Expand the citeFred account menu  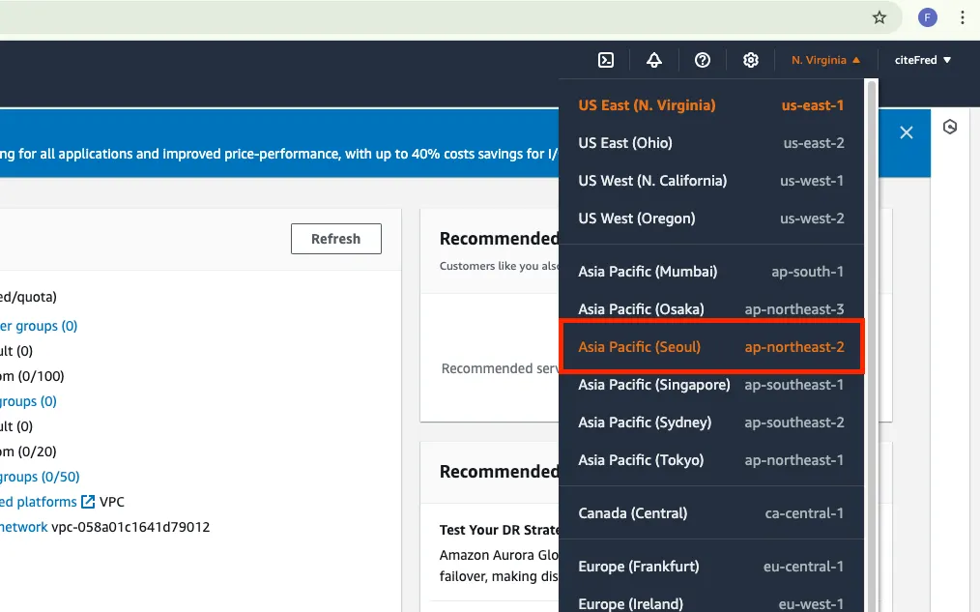(x=923, y=60)
